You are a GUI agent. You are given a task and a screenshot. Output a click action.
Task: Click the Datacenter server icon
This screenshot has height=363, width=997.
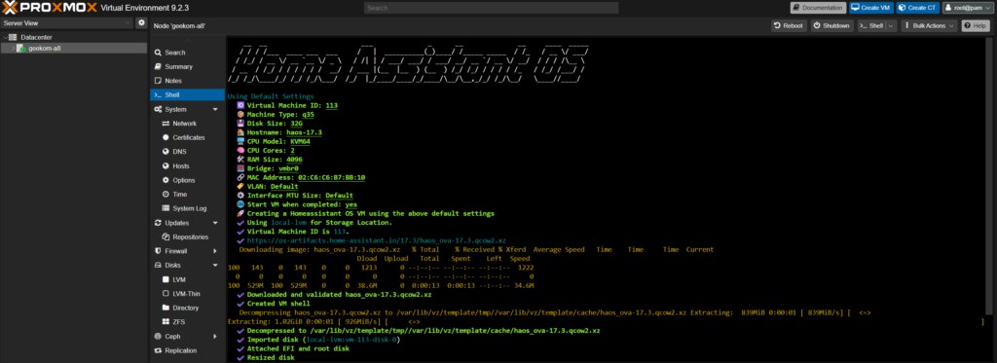pyautogui.click(x=13, y=38)
